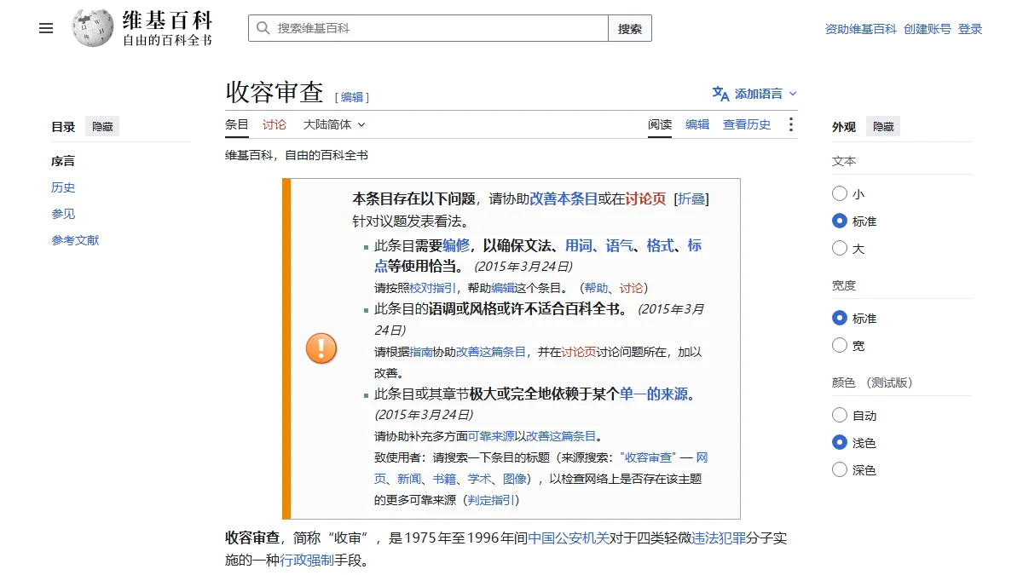The image size is (1023, 575).
Task: Click the "收容审查" source search link
Action: tap(648, 457)
